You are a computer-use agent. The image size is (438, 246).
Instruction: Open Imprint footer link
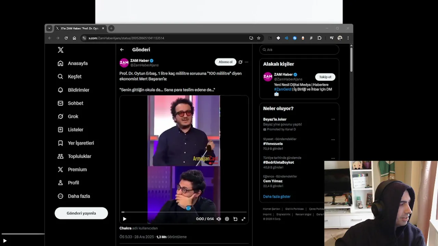(x=267, y=214)
